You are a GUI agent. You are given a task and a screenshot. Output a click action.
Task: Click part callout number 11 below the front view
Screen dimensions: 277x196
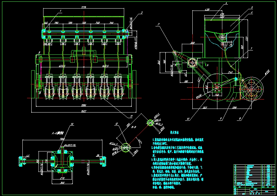point(131,116)
